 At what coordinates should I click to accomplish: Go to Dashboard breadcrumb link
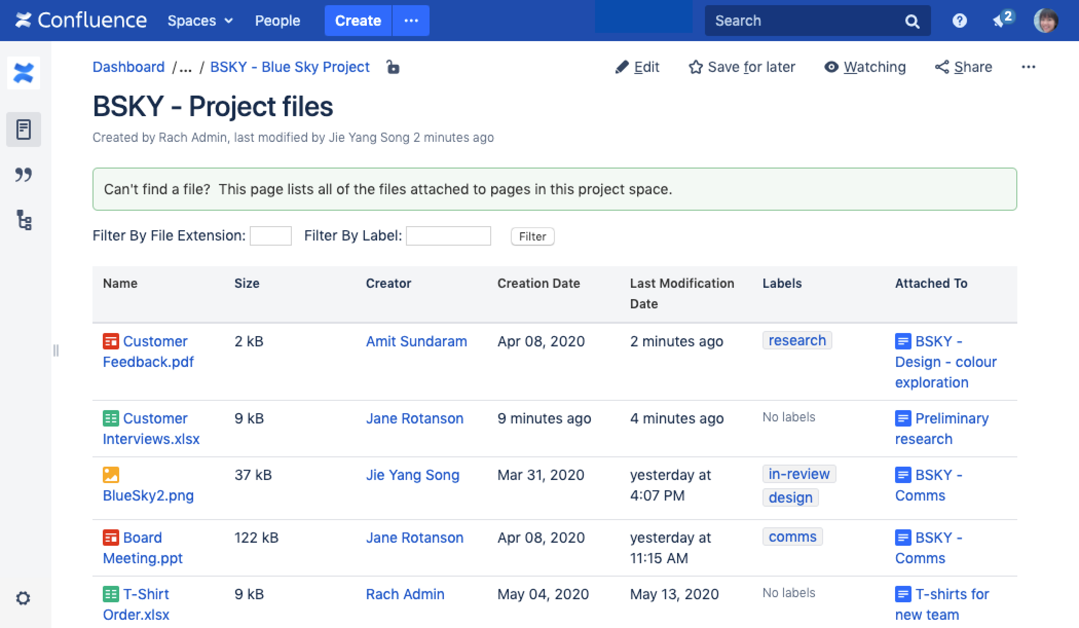coord(128,67)
